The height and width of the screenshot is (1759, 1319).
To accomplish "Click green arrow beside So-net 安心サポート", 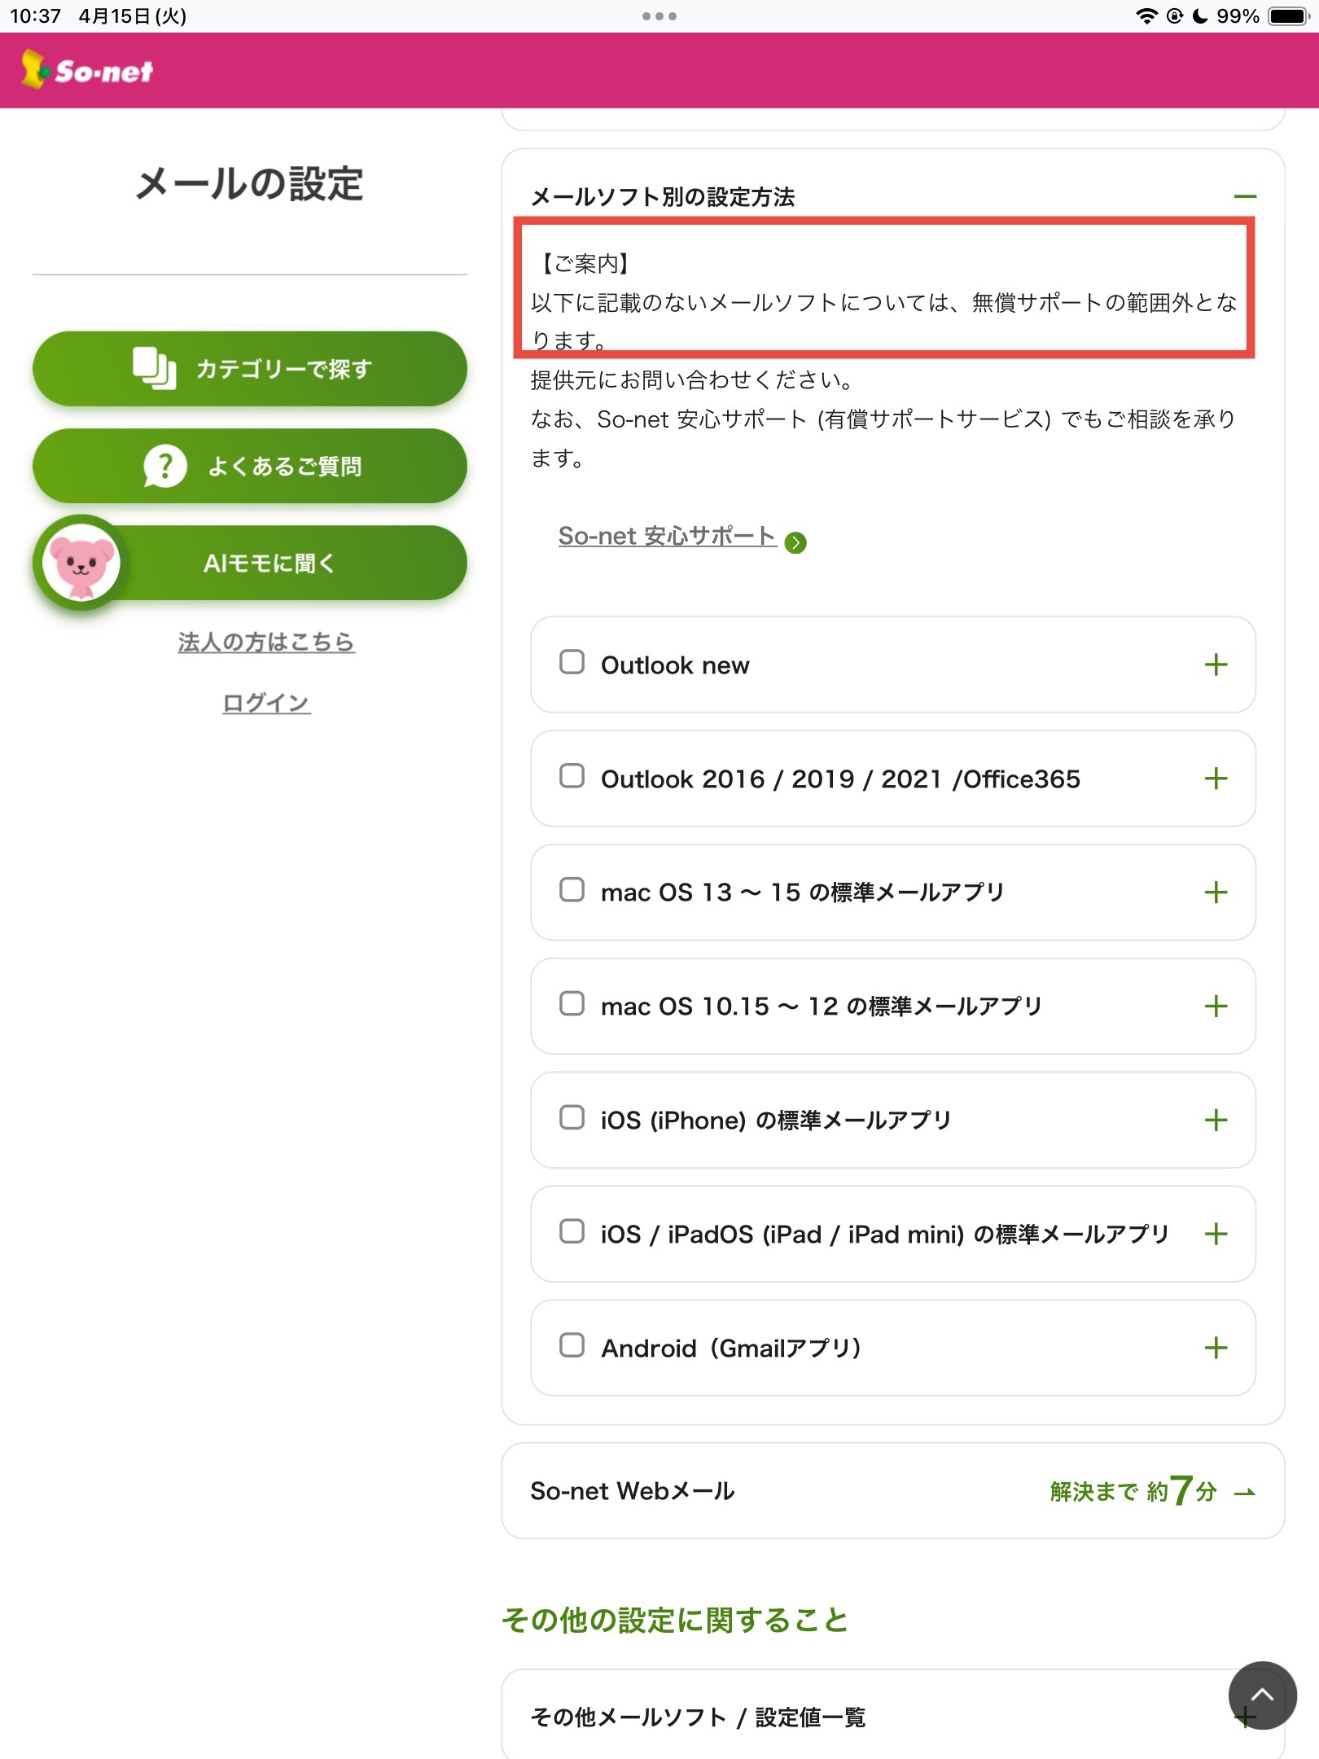I will click(795, 542).
